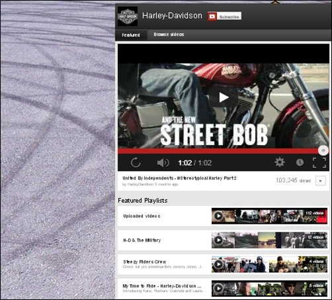Click the Featured Playlists heading
The width and height of the screenshot is (332, 300).
143,201
